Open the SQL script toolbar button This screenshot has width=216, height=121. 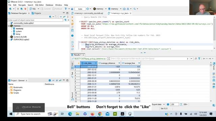click(x=33, y=9)
